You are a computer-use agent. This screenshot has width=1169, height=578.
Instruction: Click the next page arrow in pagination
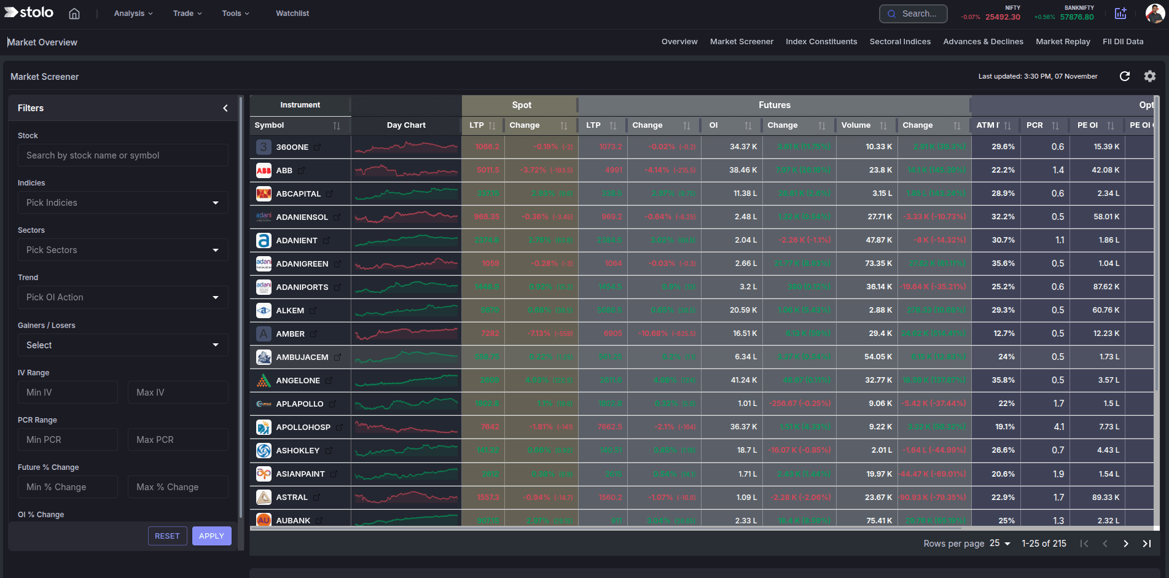point(1126,544)
